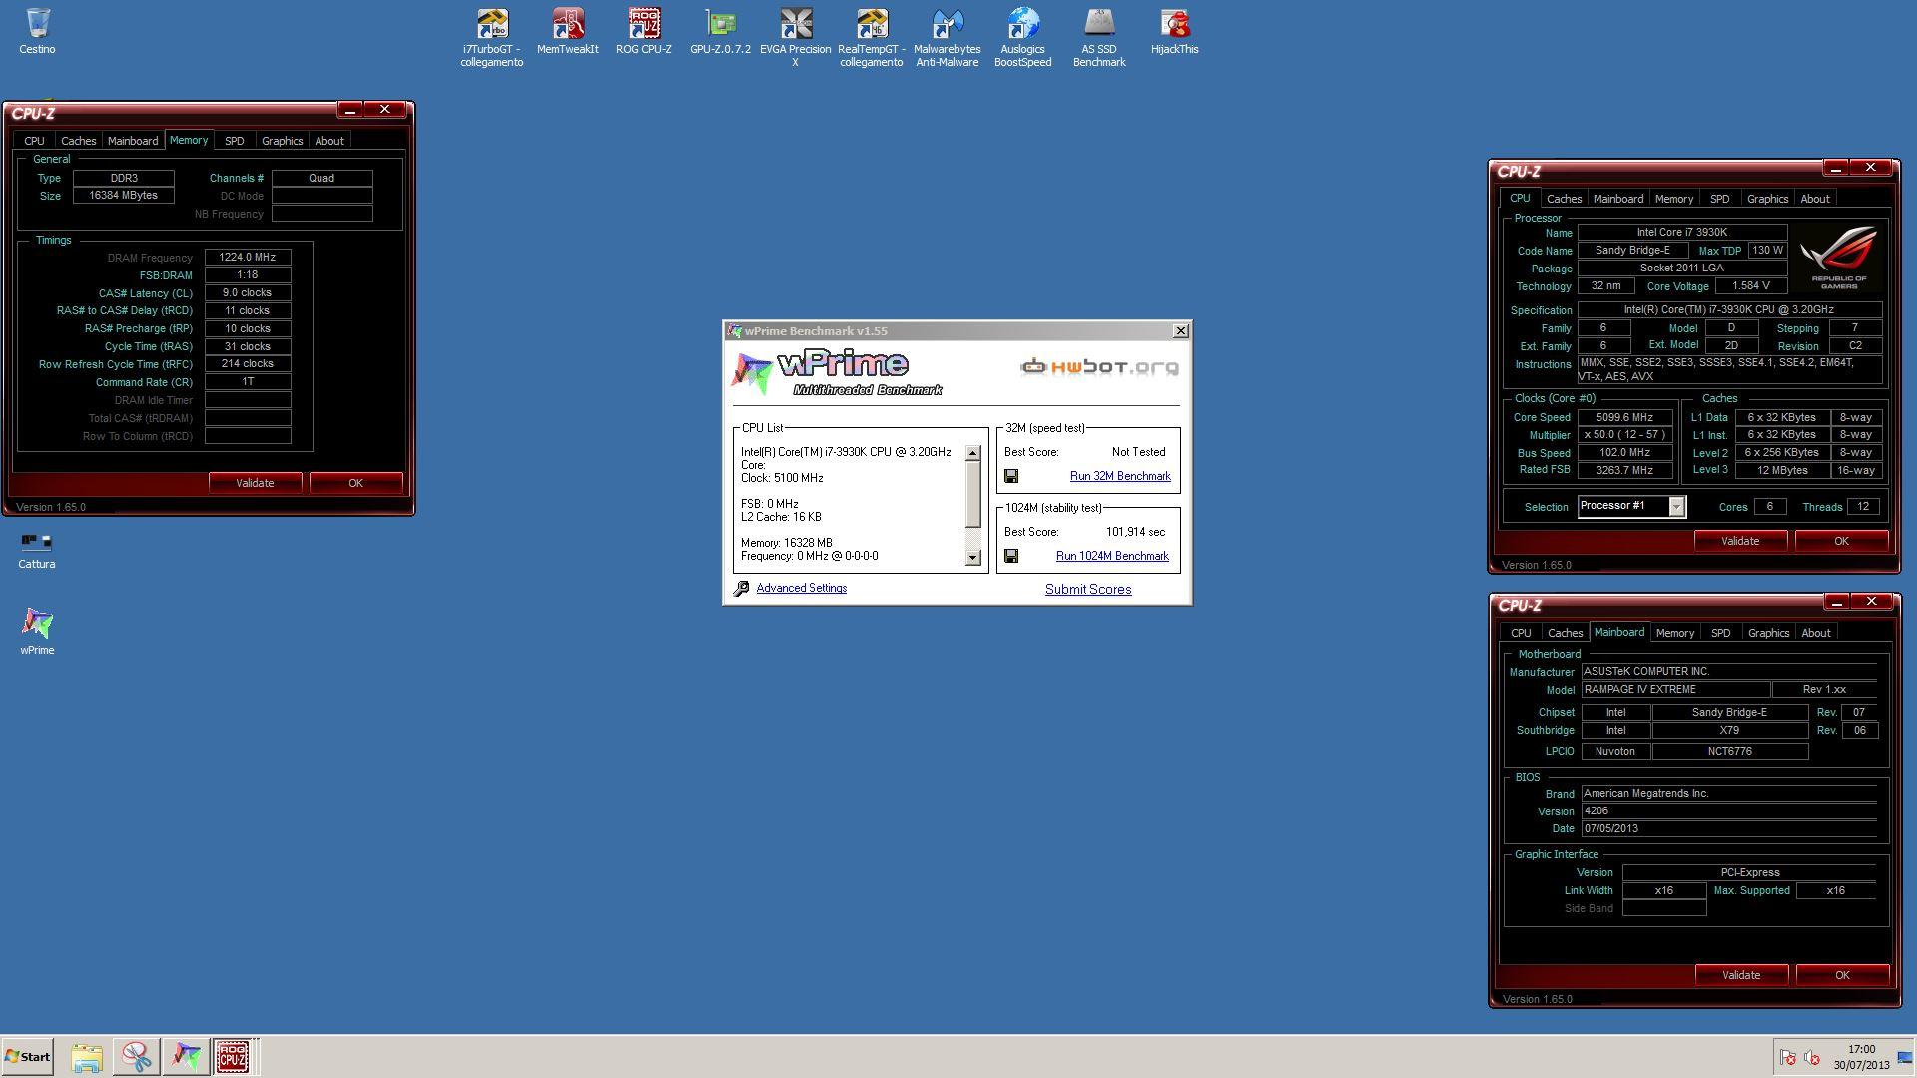Screen dimensions: 1917x1078
Task: Open the About tab in the mainboard CPU-Z window
Action: coord(1815,633)
